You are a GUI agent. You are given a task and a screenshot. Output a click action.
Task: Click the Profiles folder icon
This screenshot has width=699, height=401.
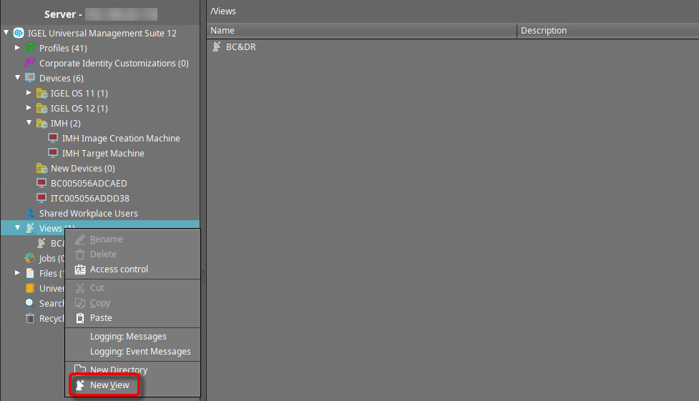(30, 48)
